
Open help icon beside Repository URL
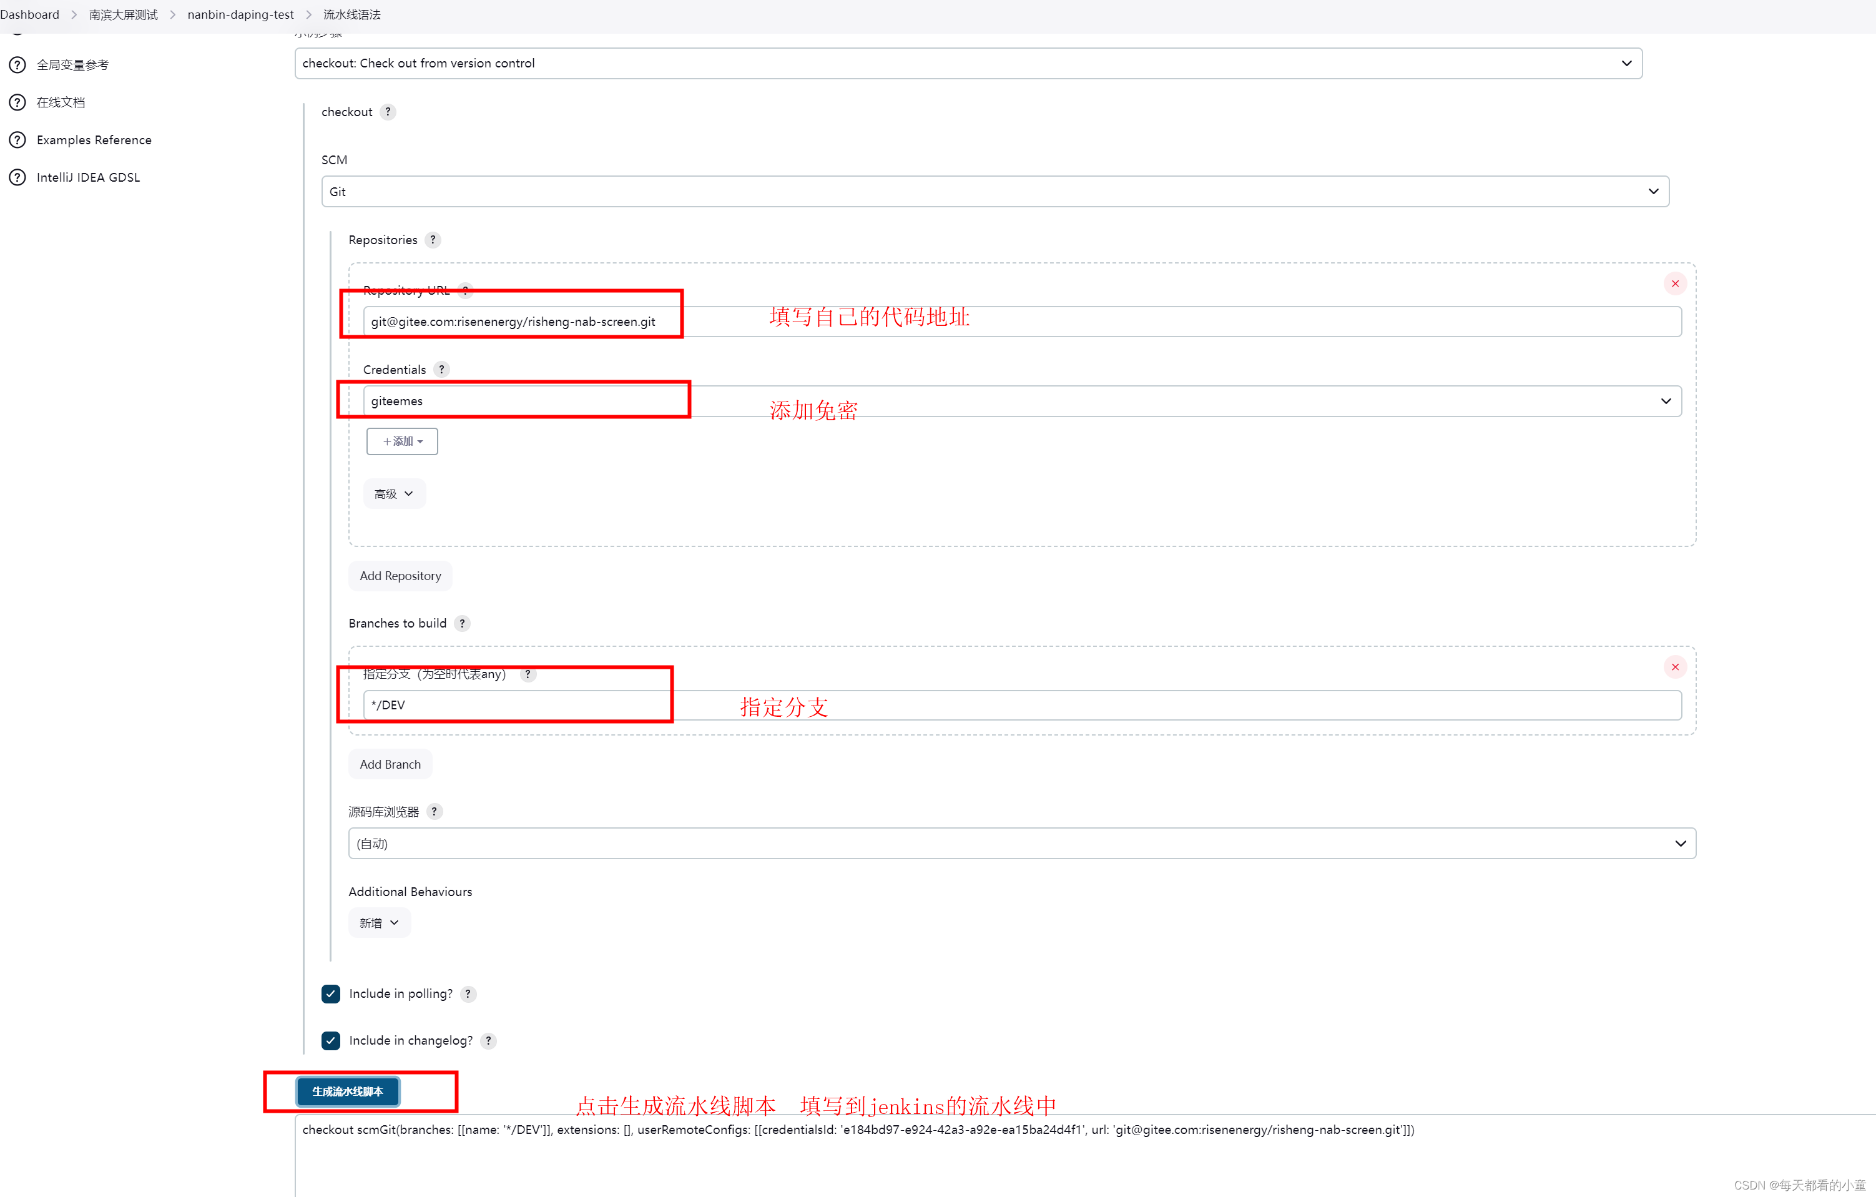pyautogui.click(x=465, y=291)
